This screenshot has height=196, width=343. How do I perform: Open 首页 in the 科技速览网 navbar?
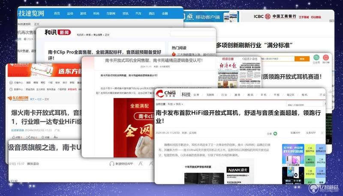coord(57,13)
